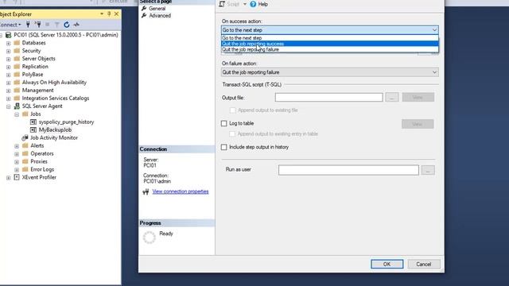Click the Output file browse button
This screenshot has height=286, width=509.
392,97
